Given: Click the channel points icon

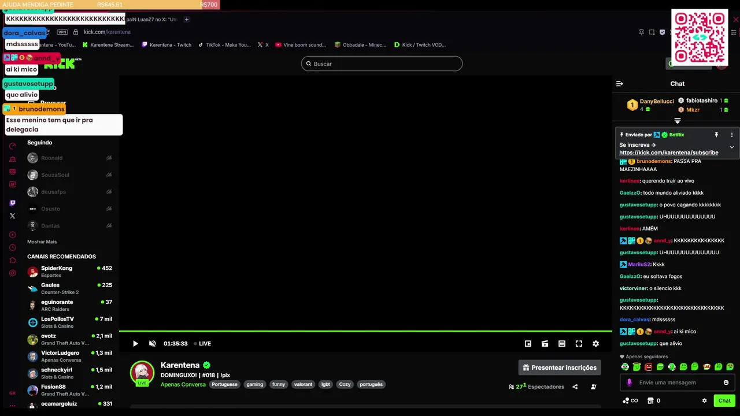Looking at the screenshot, I should 626,400.
